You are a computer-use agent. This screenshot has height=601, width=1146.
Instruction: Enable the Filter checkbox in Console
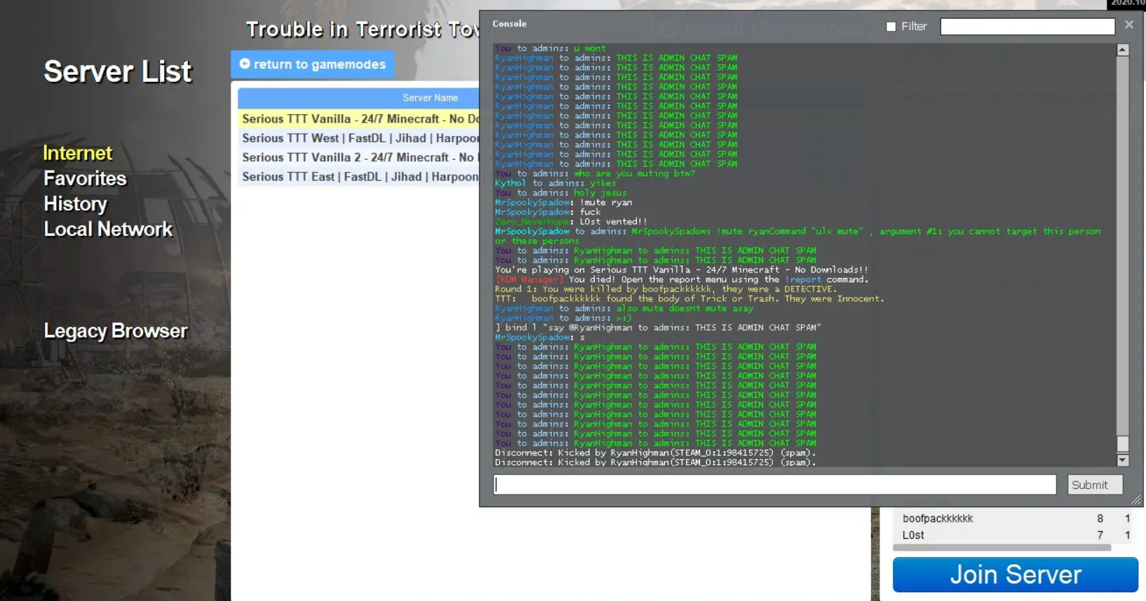coord(891,27)
